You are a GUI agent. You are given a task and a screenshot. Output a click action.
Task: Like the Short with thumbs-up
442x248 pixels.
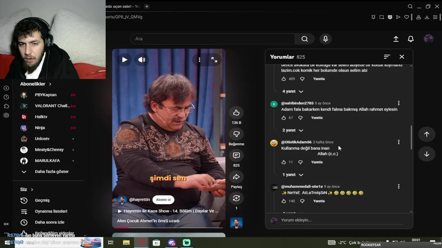pyautogui.click(x=236, y=113)
